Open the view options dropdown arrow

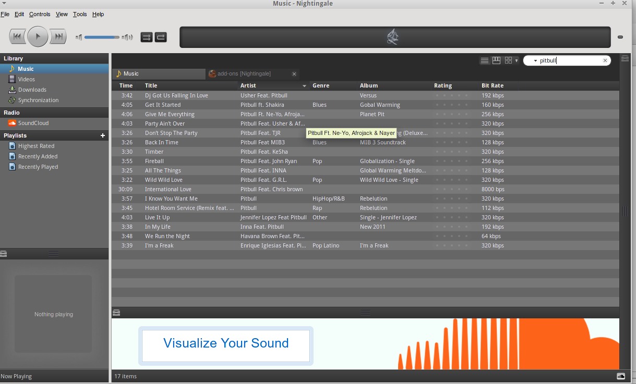(x=517, y=61)
